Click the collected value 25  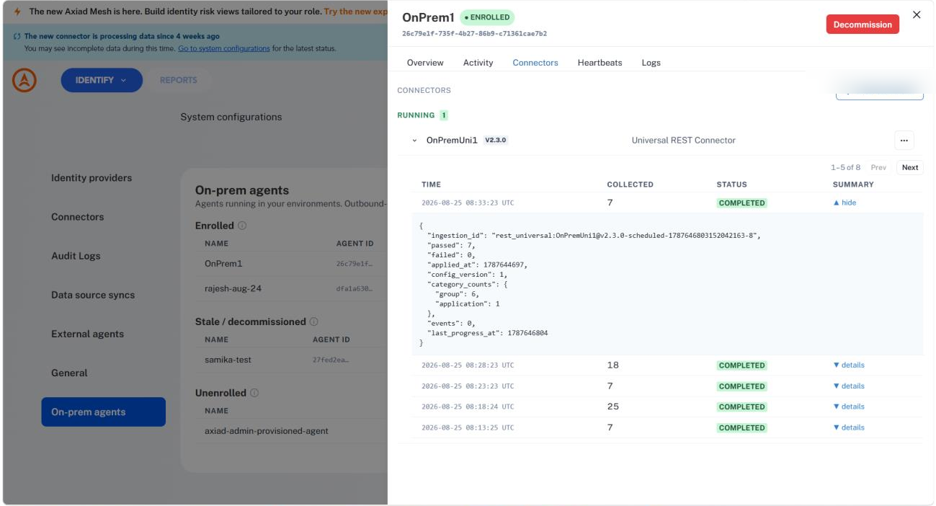pyautogui.click(x=612, y=407)
